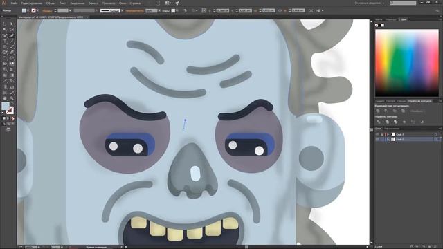Select the Hand tool

pyautogui.click(x=5, y=98)
